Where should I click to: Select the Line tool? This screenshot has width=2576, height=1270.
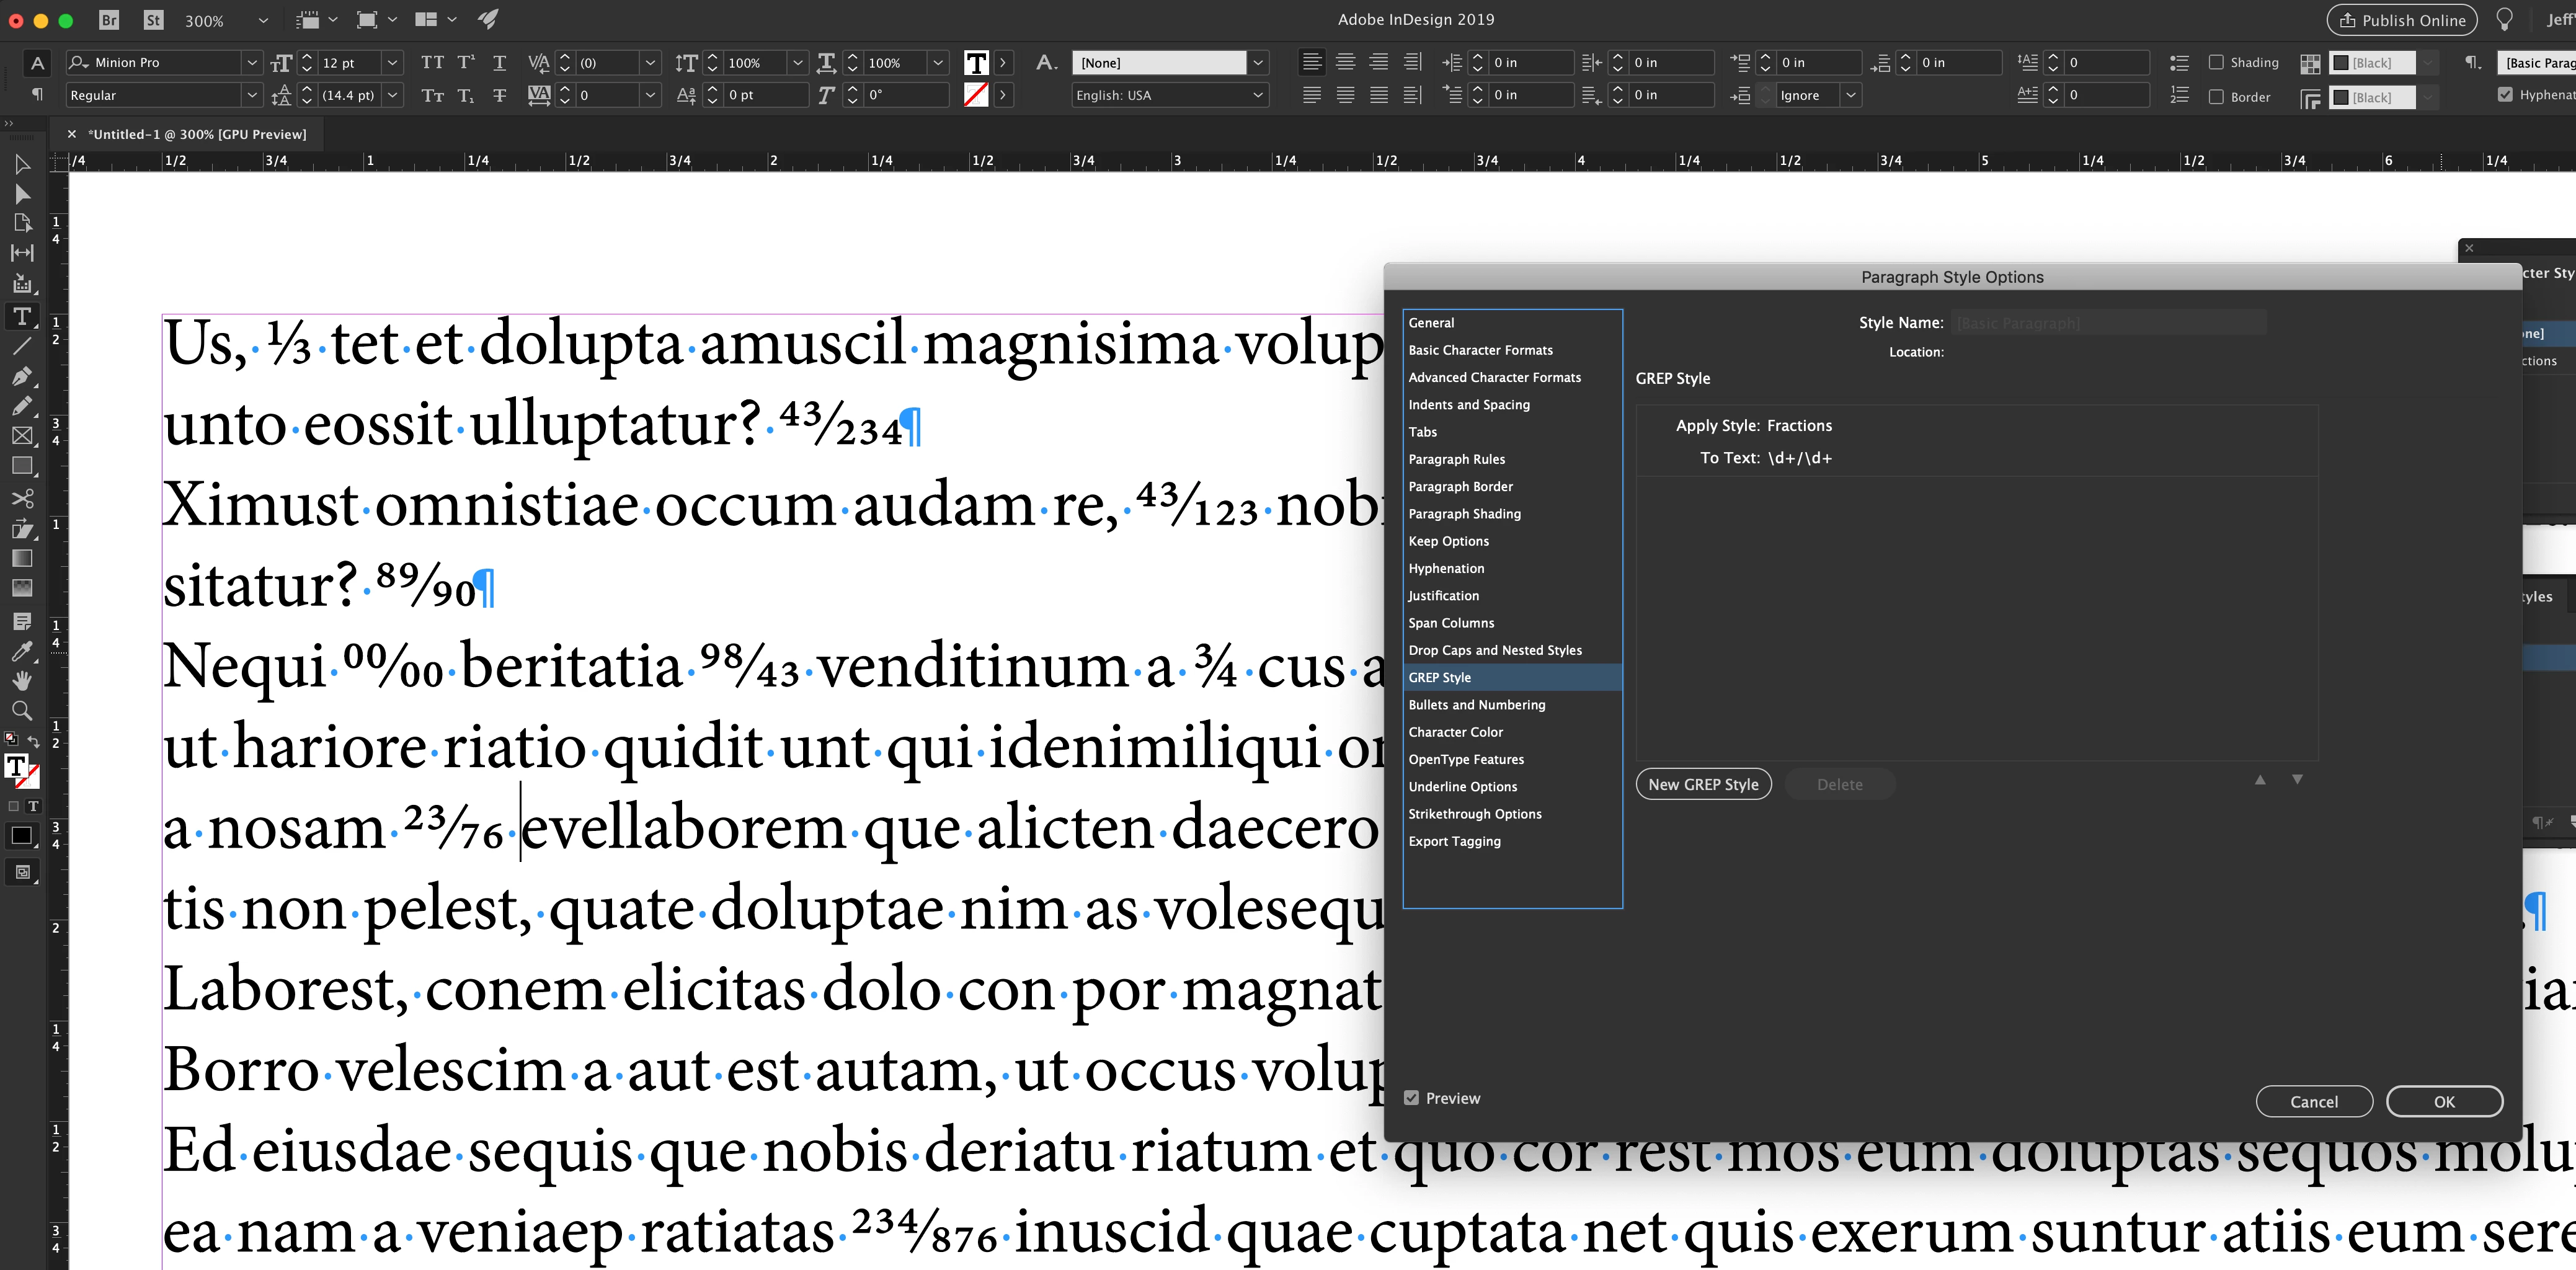[22, 347]
